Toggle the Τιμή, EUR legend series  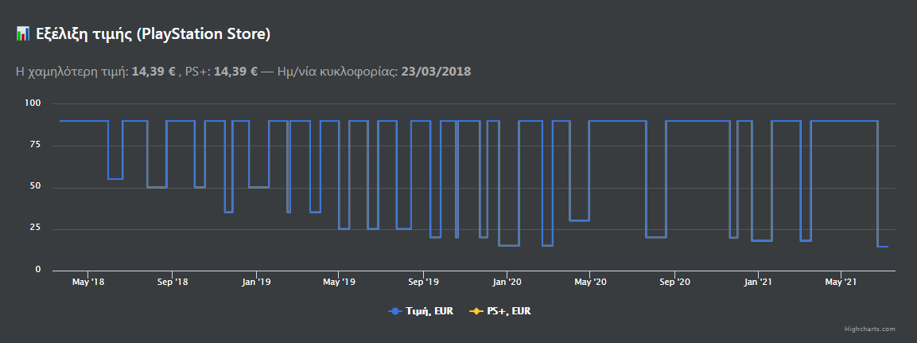coord(421,311)
